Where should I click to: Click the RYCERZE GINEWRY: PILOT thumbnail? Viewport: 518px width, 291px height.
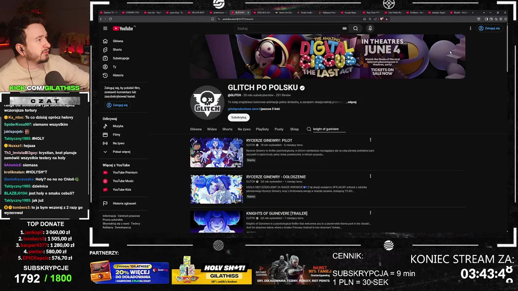(217, 152)
